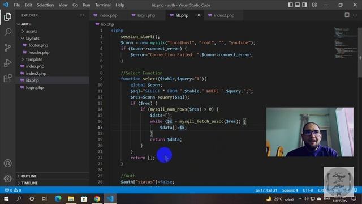Collapse the layouts folder
362x204 pixels.
pyautogui.click(x=23, y=38)
